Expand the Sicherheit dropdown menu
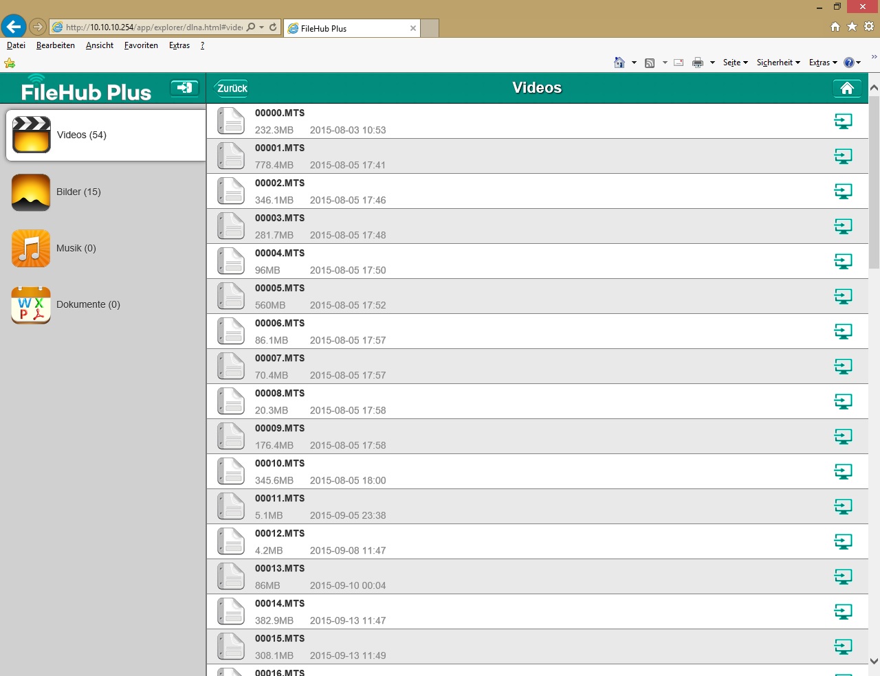This screenshot has width=880, height=676. 778,63
